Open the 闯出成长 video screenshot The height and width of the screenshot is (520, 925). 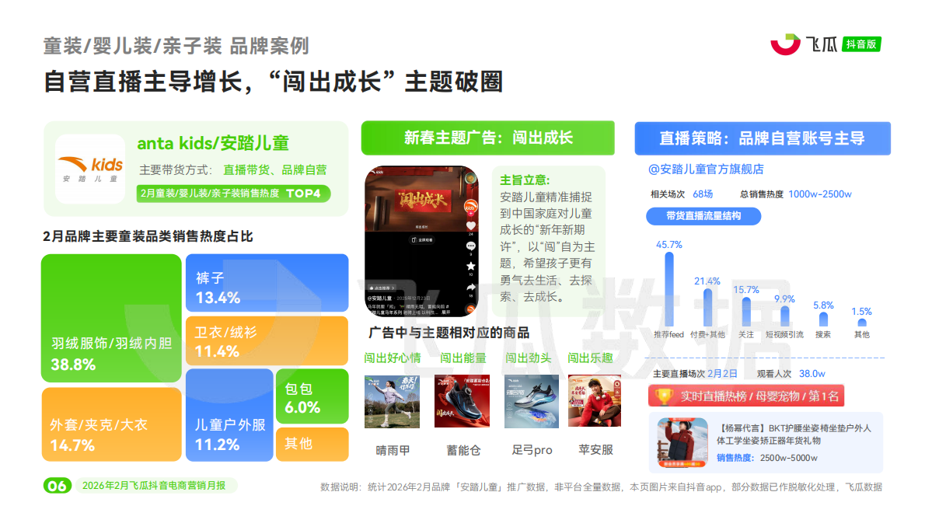click(422, 241)
